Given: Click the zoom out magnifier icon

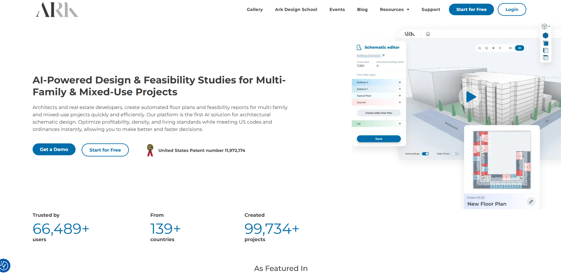Looking at the screenshot, I should 480,48.
